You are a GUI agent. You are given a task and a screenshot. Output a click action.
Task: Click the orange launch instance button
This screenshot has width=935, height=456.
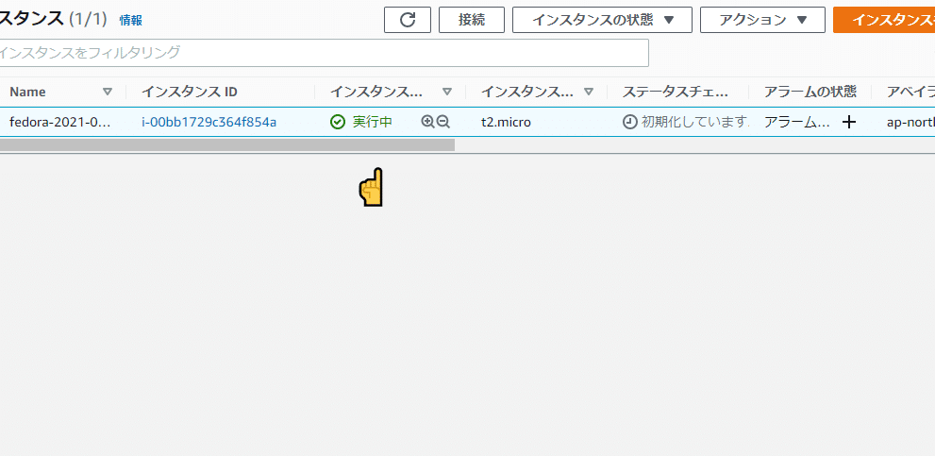pos(884,20)
